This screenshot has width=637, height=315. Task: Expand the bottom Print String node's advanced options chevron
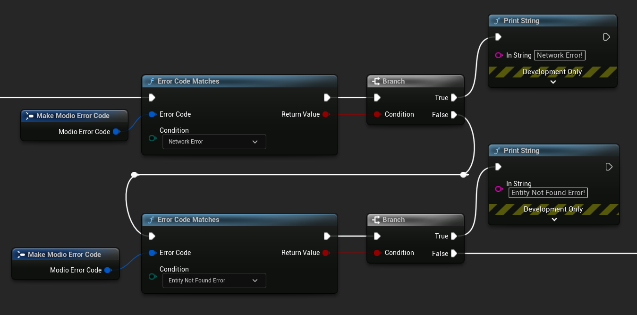[x=554, y=220]
